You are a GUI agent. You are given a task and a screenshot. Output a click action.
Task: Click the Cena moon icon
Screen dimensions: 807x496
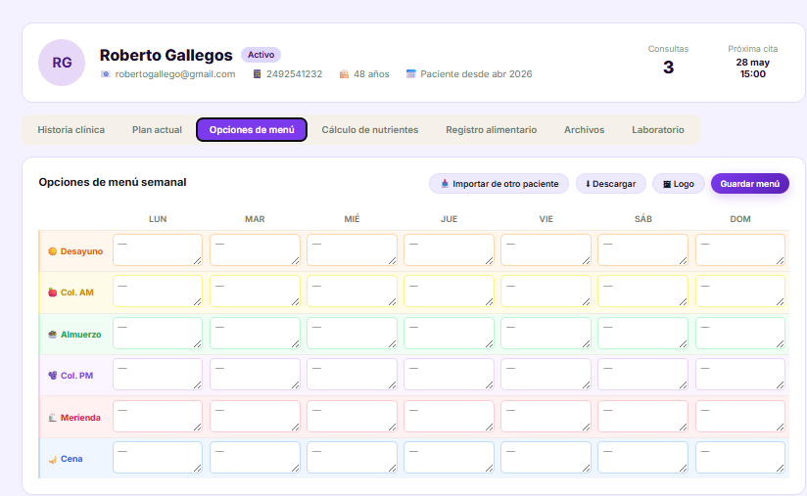tap(53, 459)
